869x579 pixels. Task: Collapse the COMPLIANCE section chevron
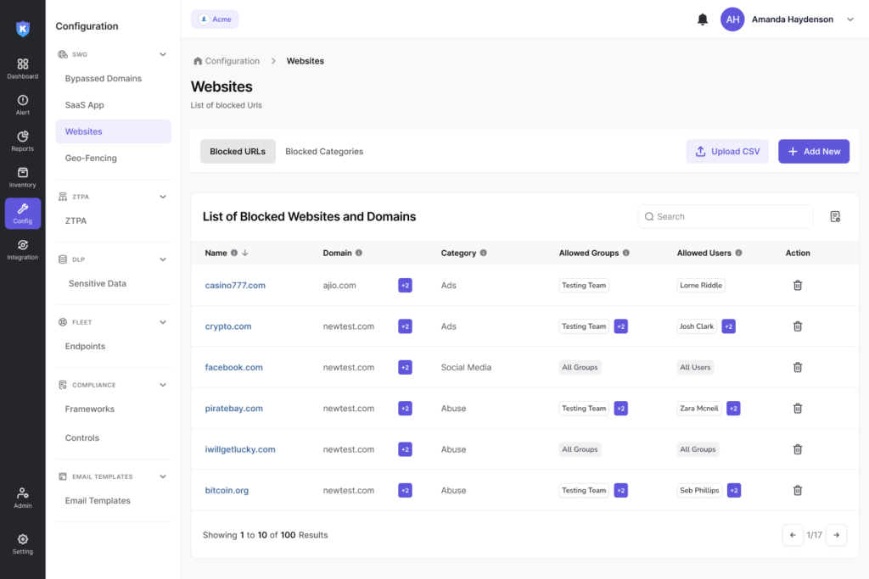pyautogui.click(x=163, y=385)
